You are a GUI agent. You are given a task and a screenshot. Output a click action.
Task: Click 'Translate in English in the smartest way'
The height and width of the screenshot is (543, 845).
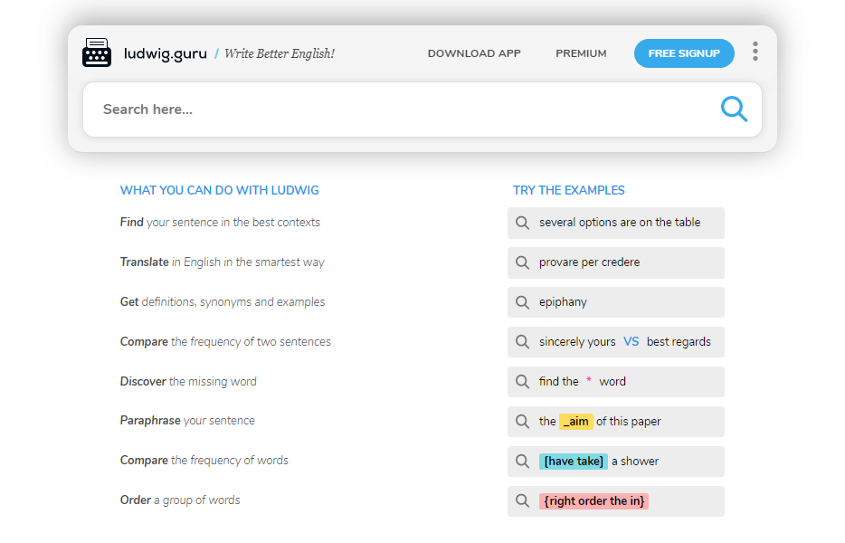click(x=222, y=262)
